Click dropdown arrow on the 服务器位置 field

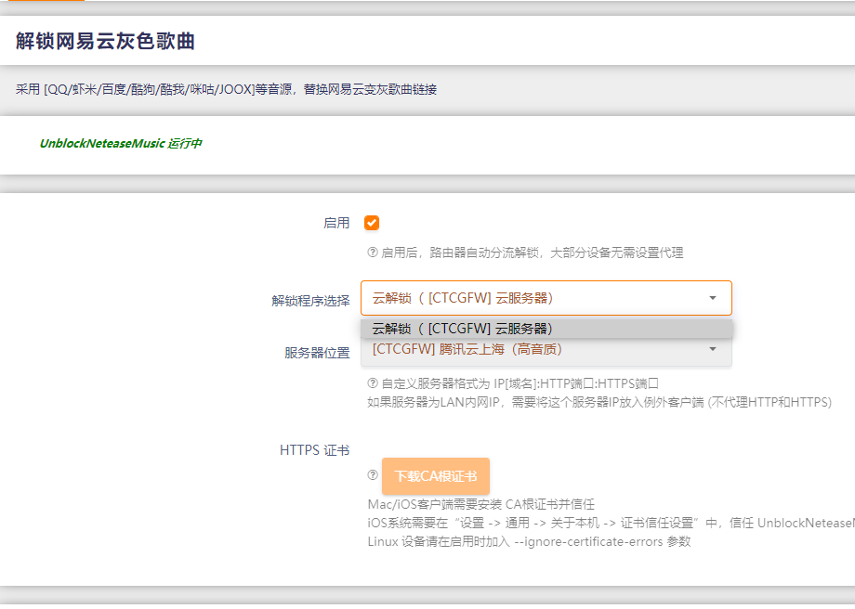coord(713,349)
